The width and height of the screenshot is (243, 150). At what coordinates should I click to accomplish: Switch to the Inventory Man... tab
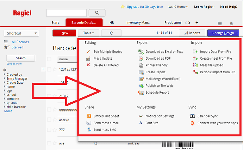[138, 23]
